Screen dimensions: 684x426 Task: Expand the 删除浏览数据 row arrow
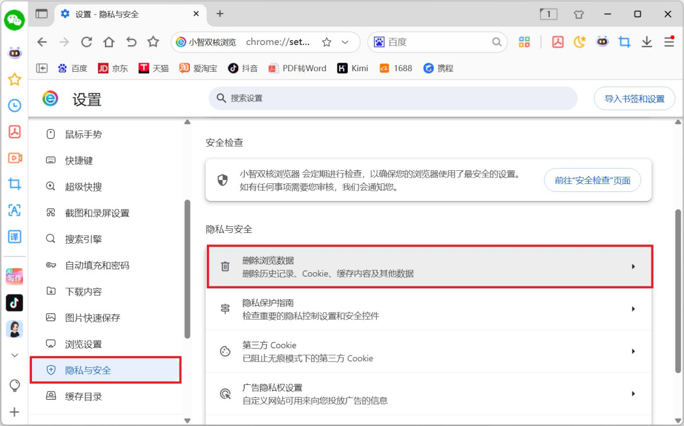pos(633,267)
